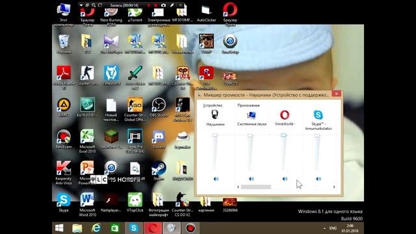Open the AutoClicker desktop icon
This screenshot has height=234, width=416.
(206, 14)
